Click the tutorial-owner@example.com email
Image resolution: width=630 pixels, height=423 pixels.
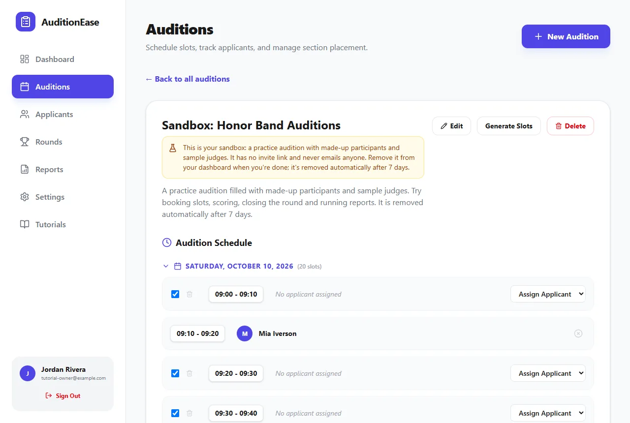(73, 378)
